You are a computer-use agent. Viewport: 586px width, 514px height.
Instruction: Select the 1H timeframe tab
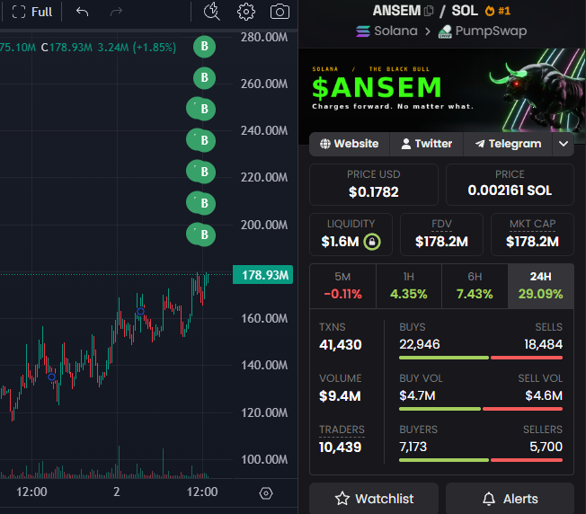tap(408, 286)
